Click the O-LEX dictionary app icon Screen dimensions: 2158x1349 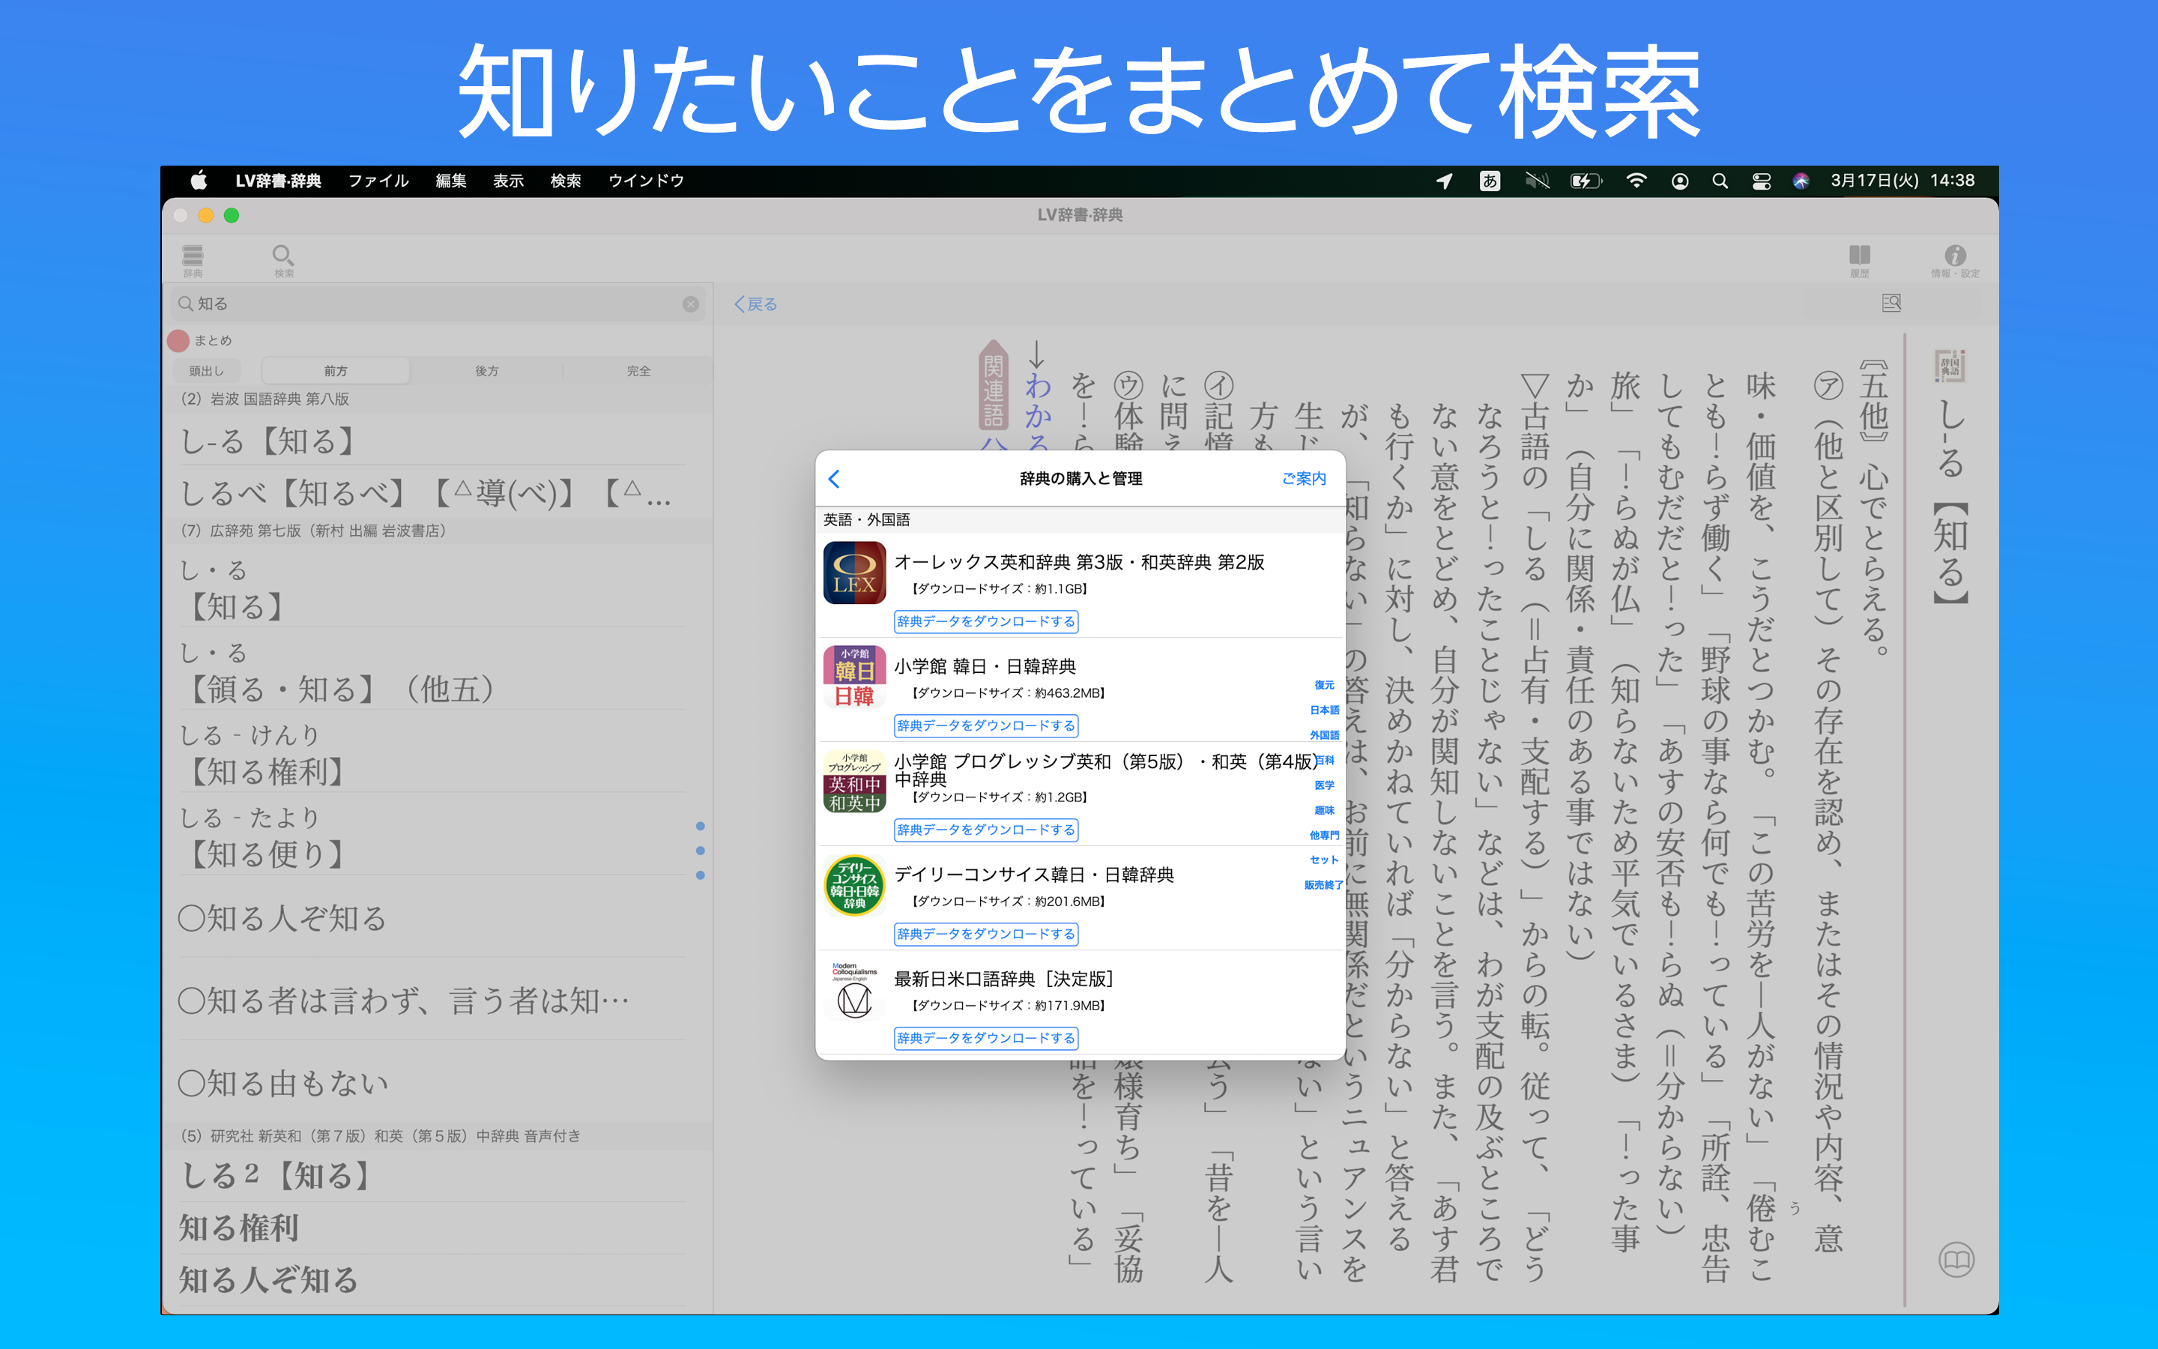point(854,573)
